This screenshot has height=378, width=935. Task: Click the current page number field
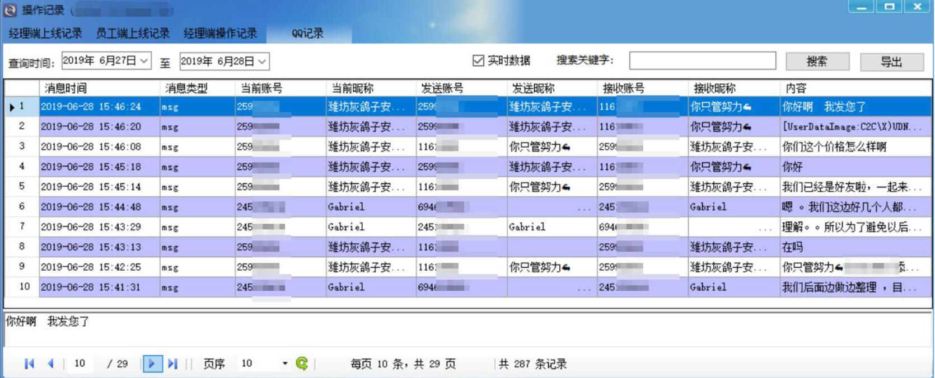[x=80, y=364]
